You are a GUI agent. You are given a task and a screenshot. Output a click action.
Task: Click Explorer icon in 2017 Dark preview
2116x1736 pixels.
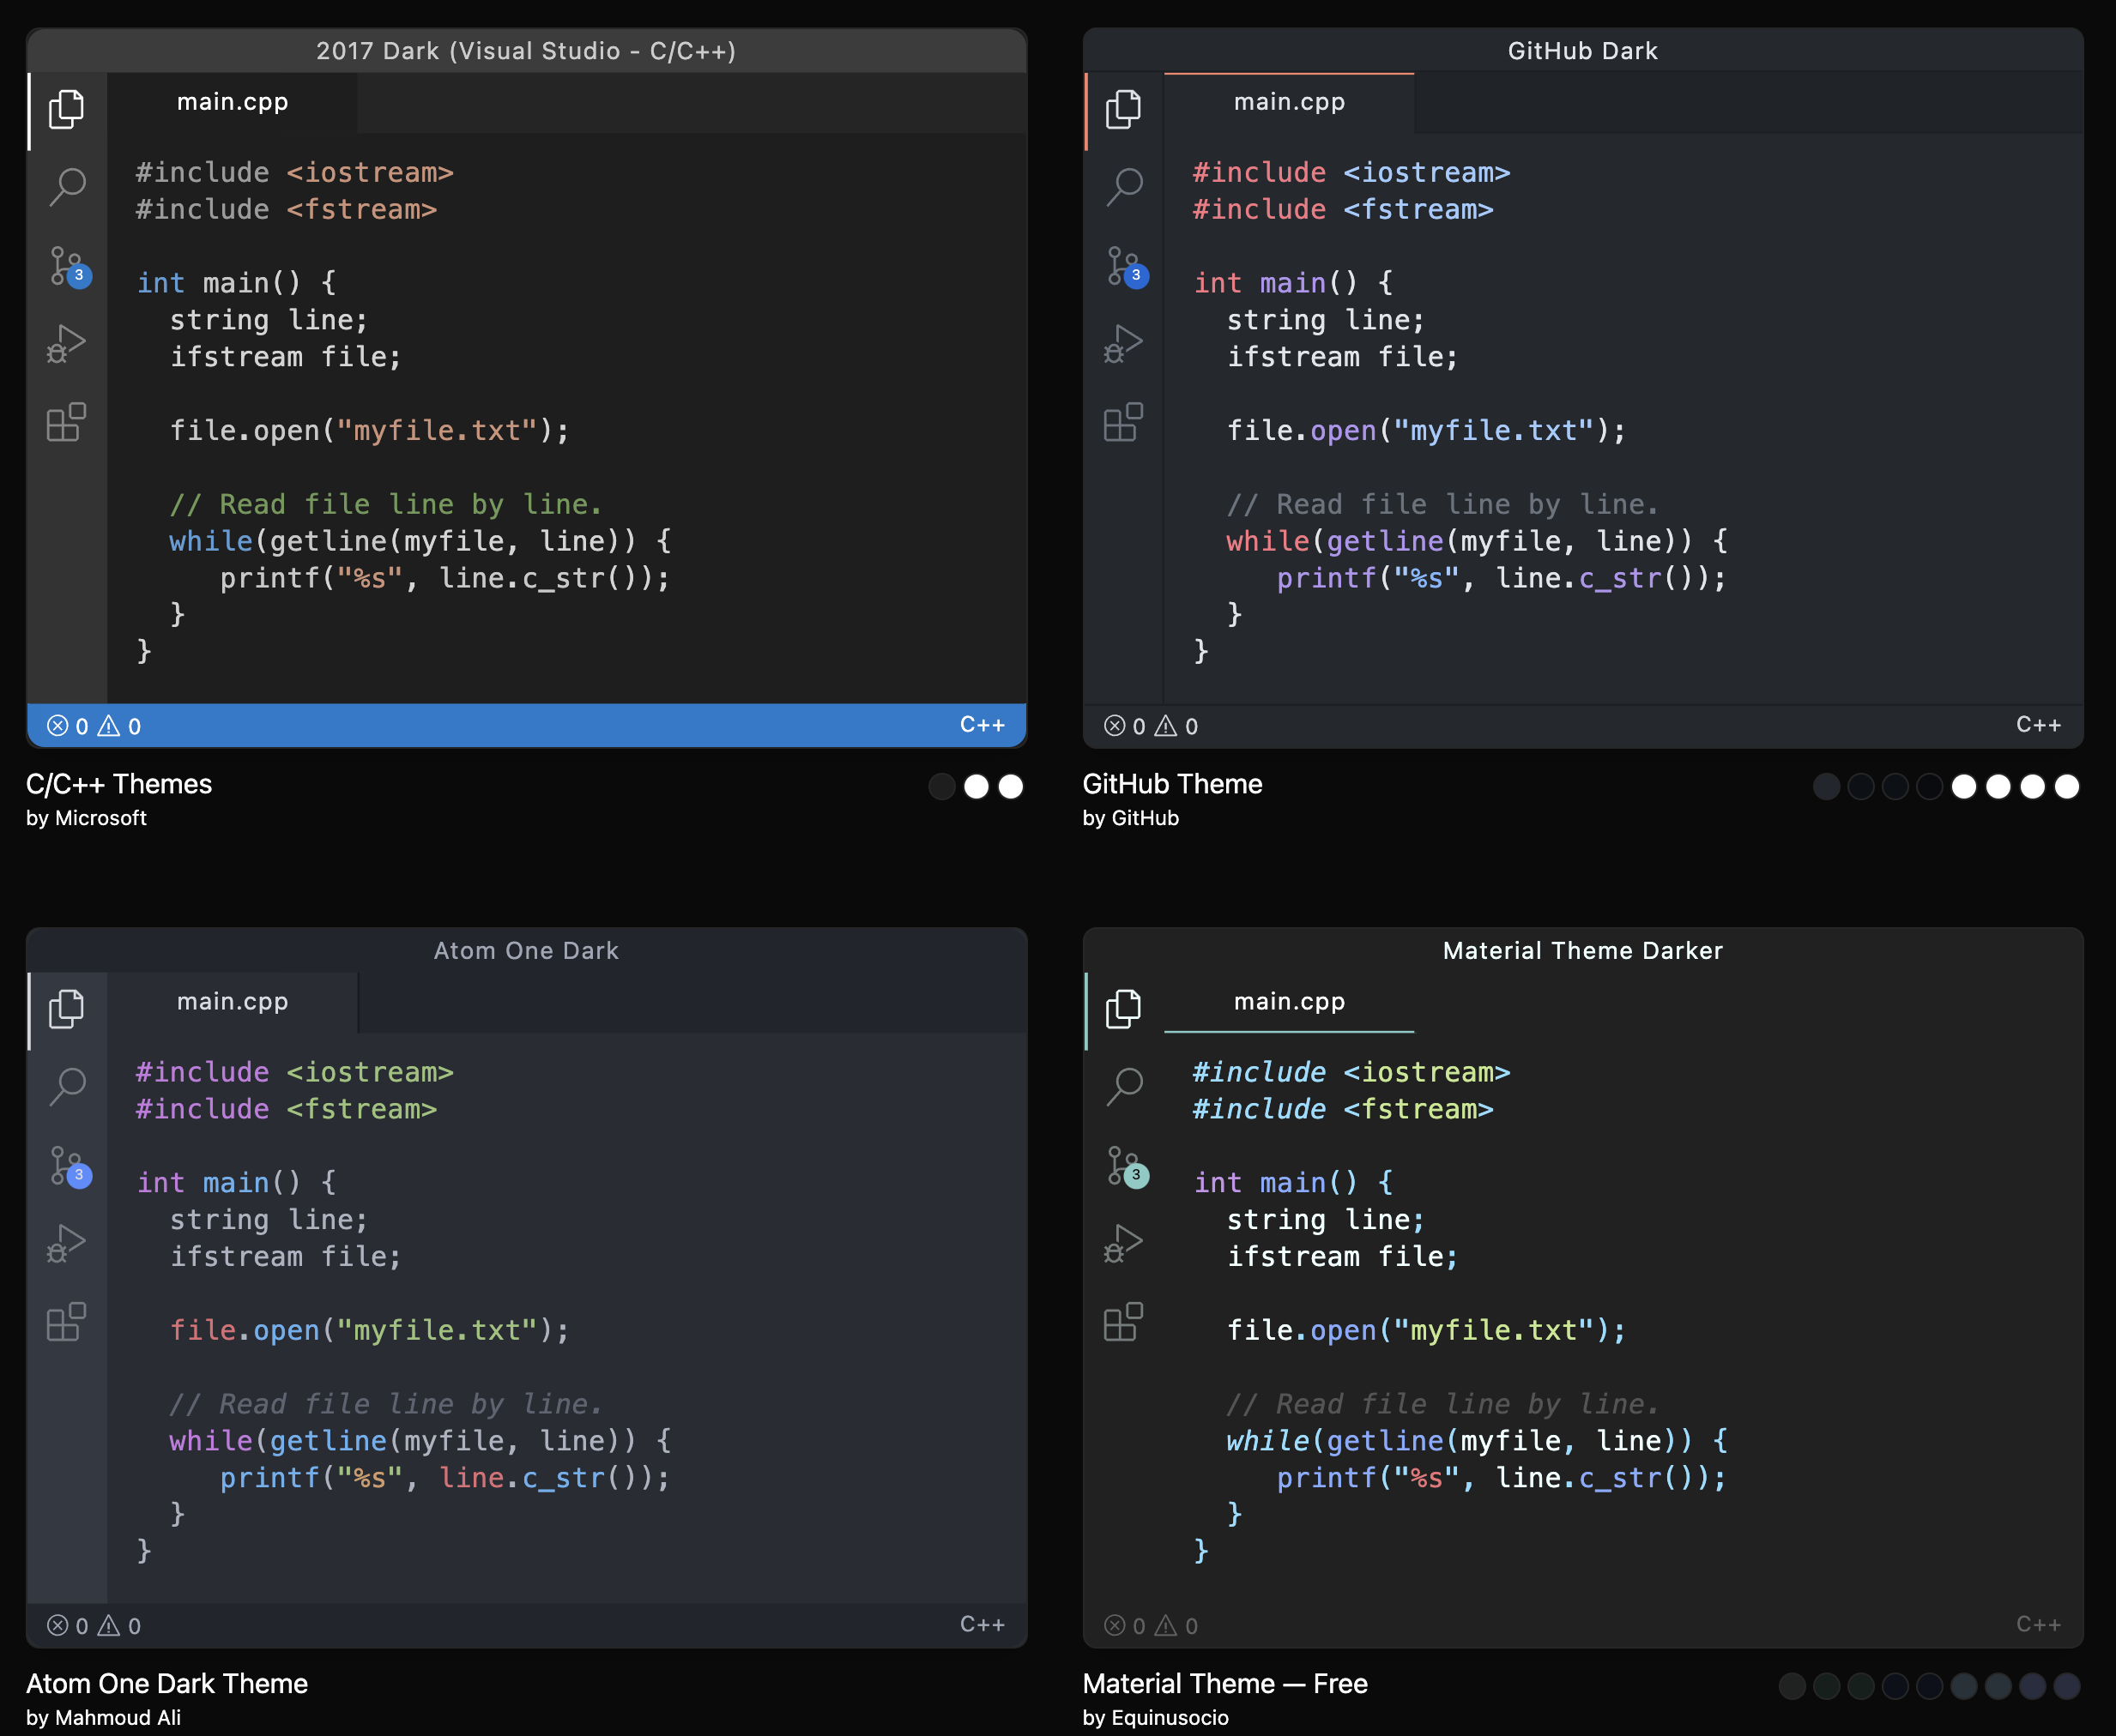pyautogui.click(x=66, y=109)
